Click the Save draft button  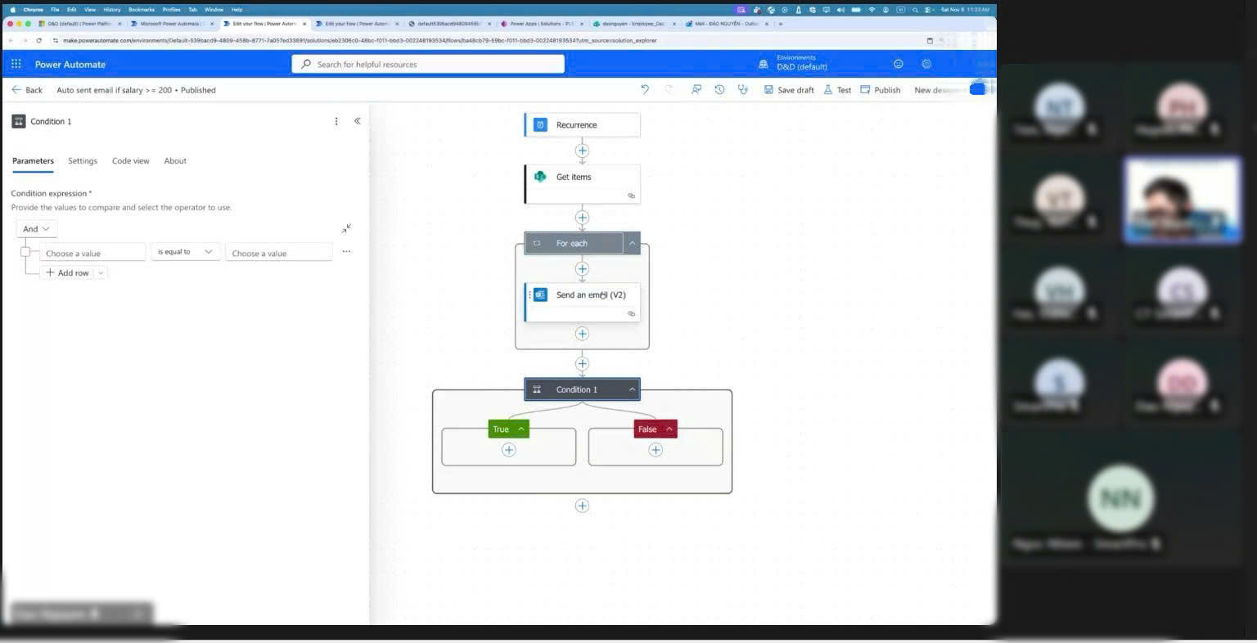pyautogui.click(x=789, y=90)
